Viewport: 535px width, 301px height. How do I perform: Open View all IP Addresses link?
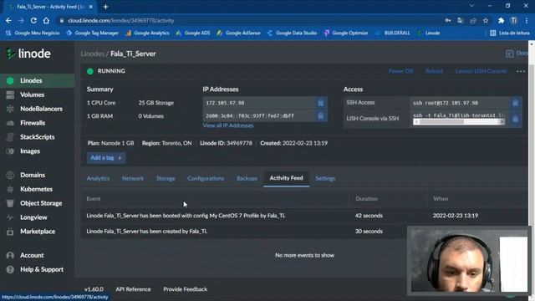click(228, 125)
